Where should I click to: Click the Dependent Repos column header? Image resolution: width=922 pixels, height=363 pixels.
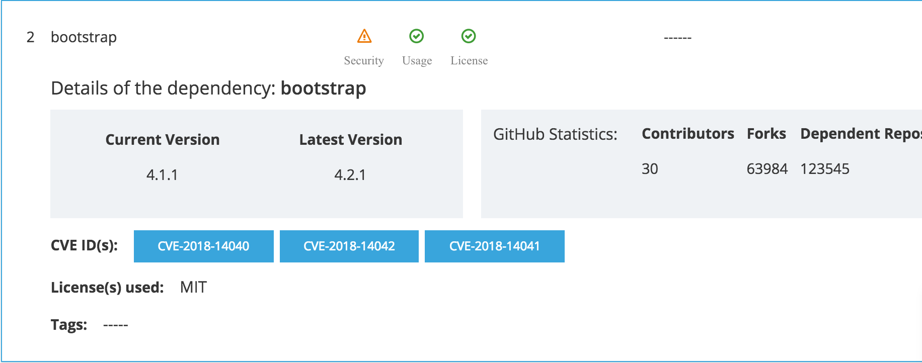[x=861, y=134]
